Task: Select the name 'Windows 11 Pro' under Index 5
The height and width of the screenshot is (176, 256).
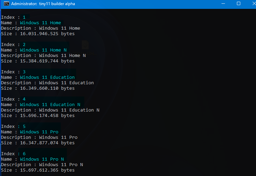Action: tap(39, 132)
